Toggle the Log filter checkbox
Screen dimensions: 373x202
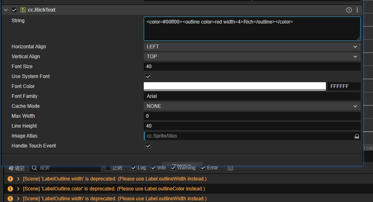coord(133,168)
